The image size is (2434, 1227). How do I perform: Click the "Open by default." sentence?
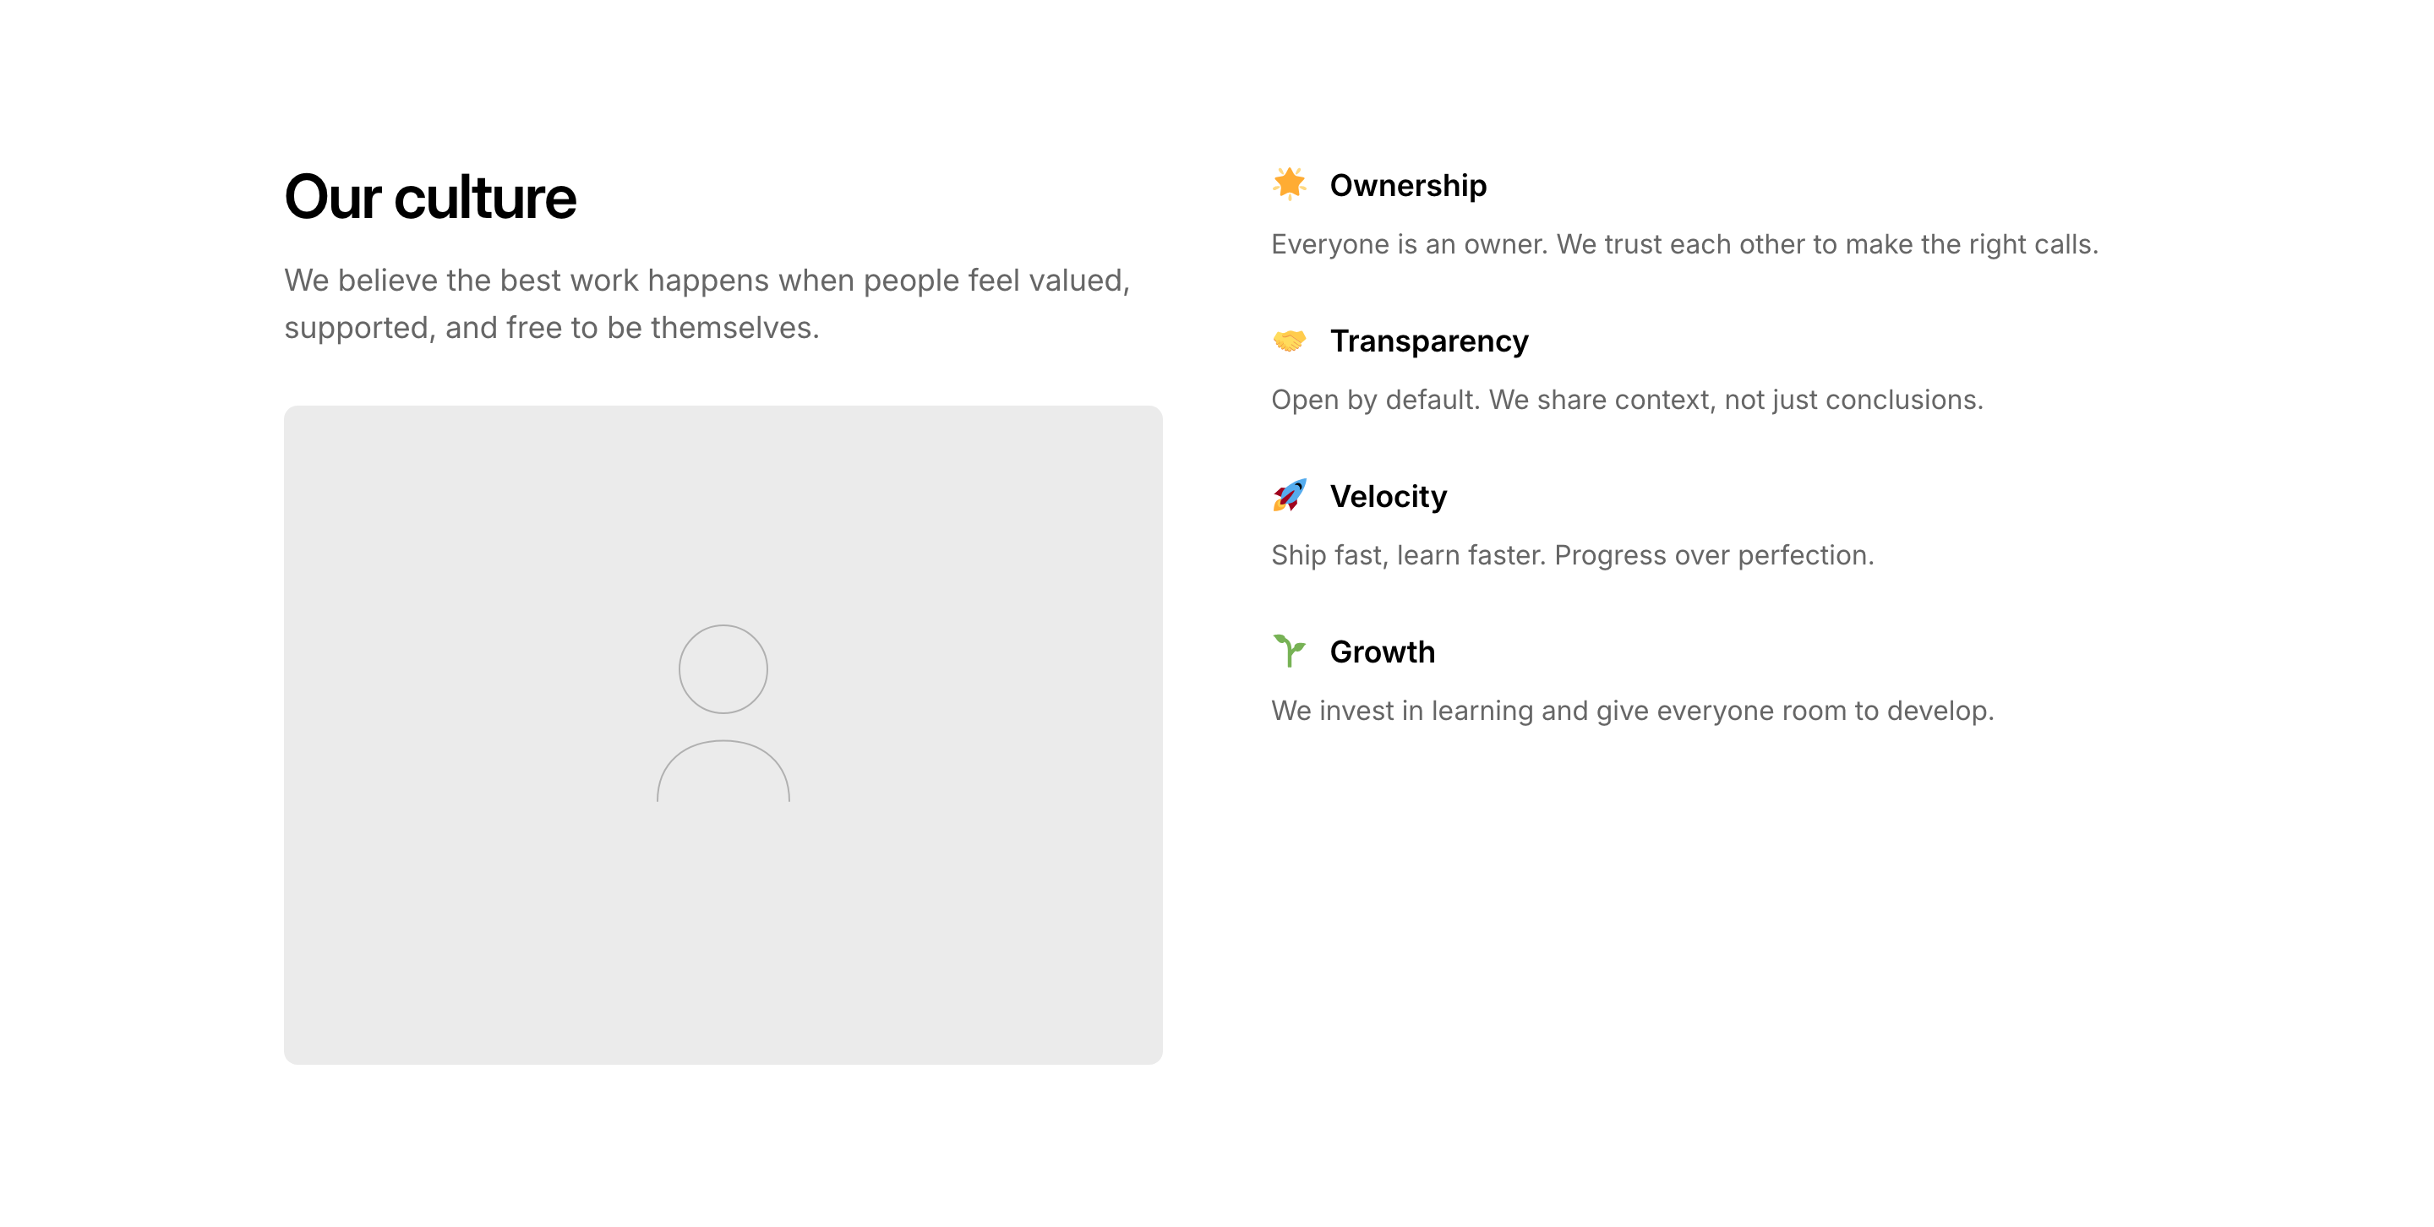point(1375,400)
